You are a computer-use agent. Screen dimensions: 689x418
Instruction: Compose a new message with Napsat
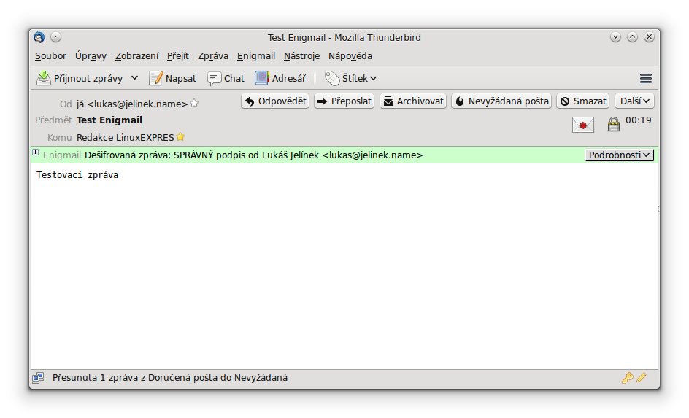[x=173, y=78]
